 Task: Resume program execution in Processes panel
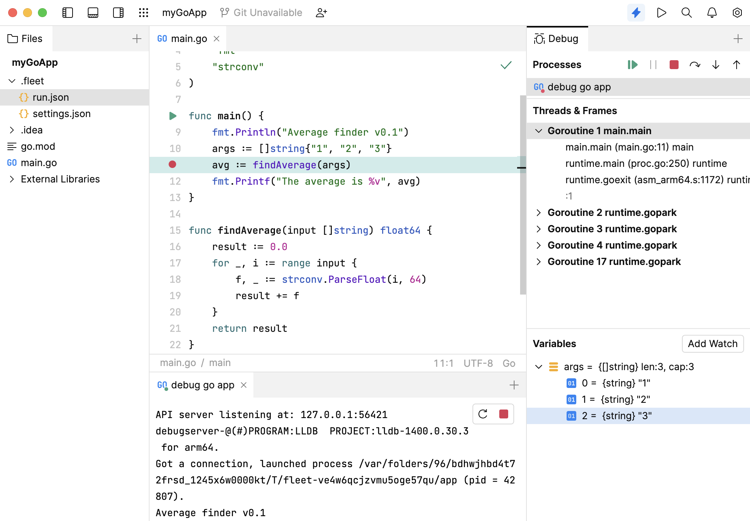pyautogui.click(x=632, y=65)
